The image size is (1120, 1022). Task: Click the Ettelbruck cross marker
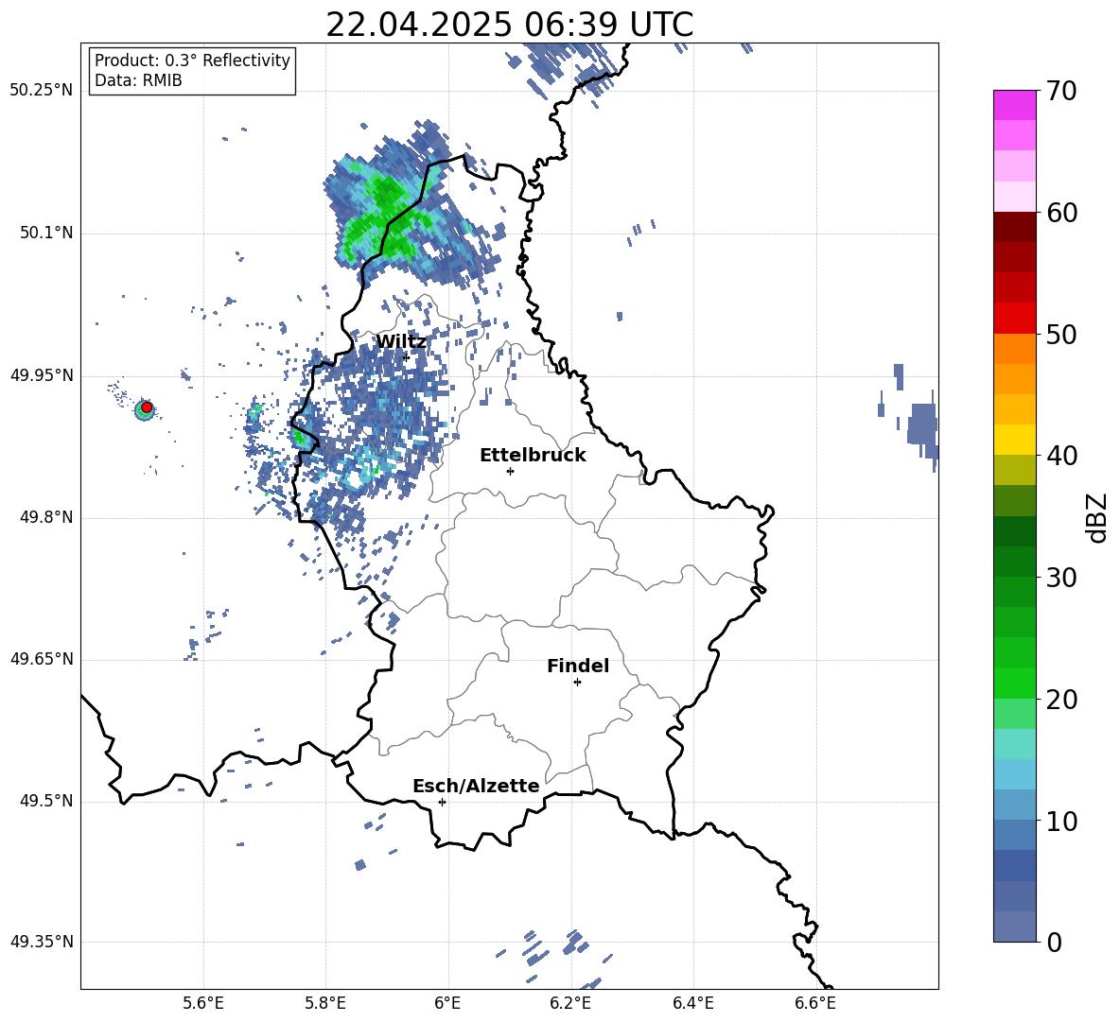point(510,471)
